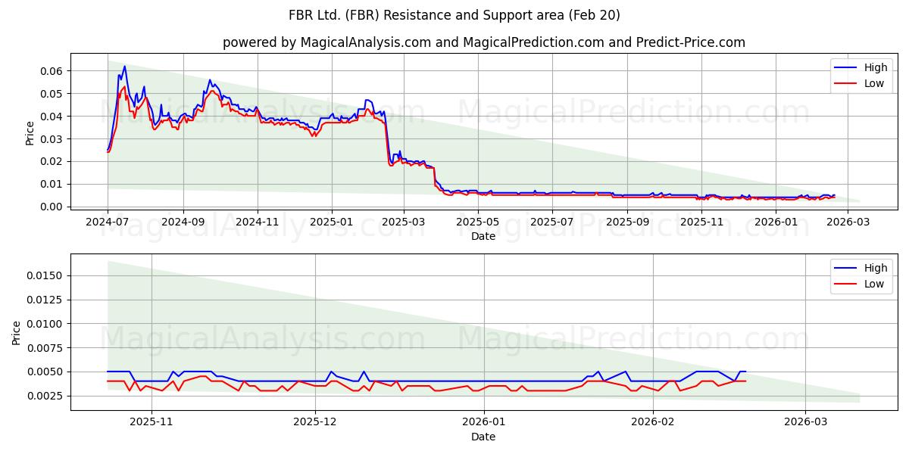Click the '2025-03' x-axis label in the top chart
The width and height of the screenshot is (909, 454).
coord(404,222)
